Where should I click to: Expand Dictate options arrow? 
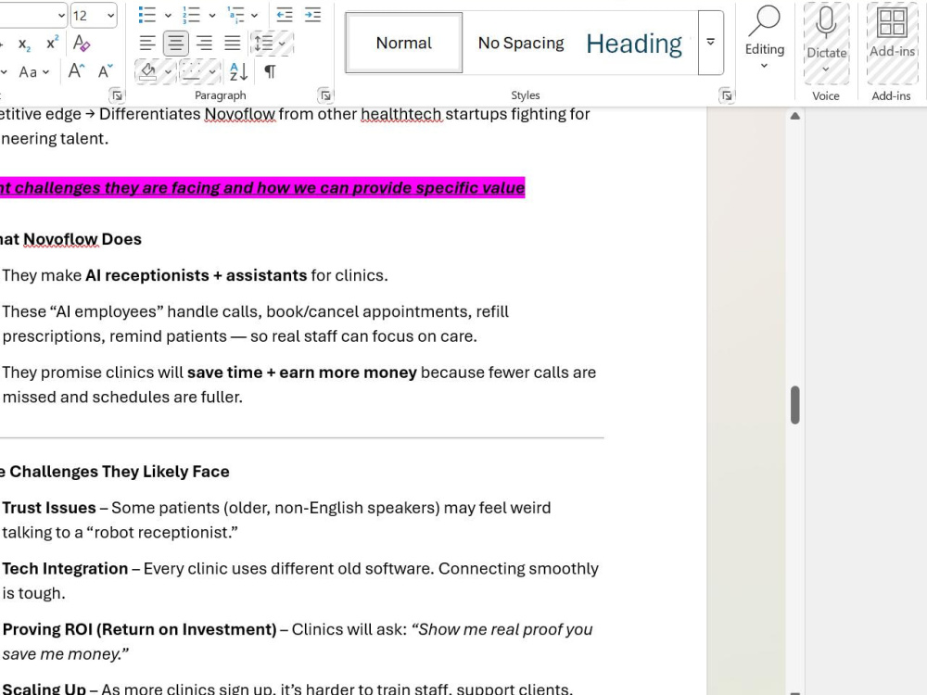pos(826,69)
